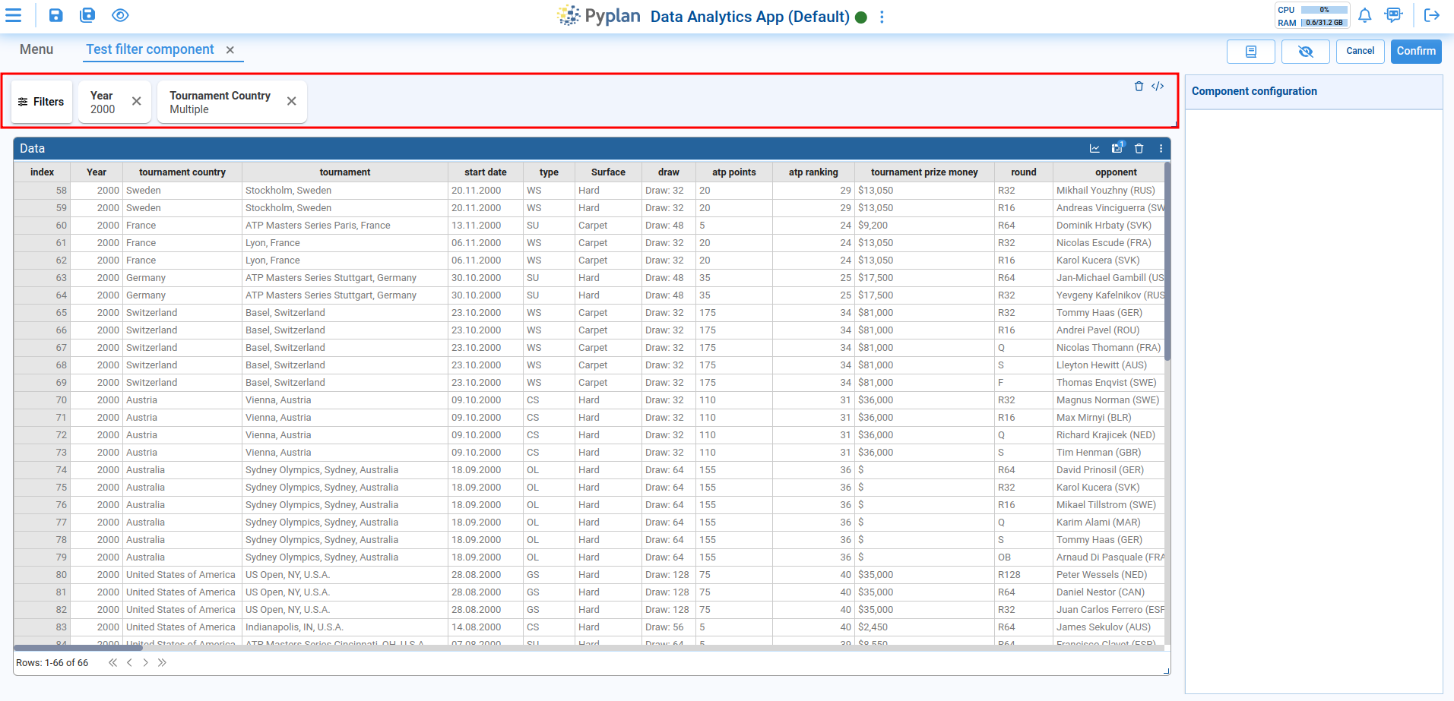Viewport: 1454px width, 701px height.
Task: Toggle the hamburger navigation menu
Action: tap(14, 15)
